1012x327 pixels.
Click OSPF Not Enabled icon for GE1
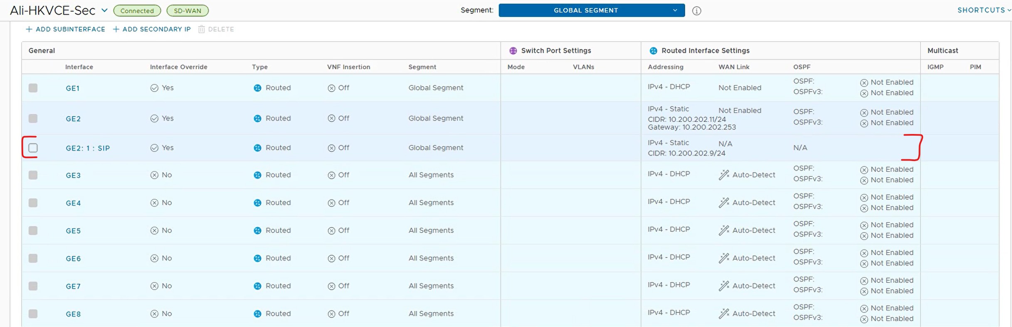click(x=864, y=83)
